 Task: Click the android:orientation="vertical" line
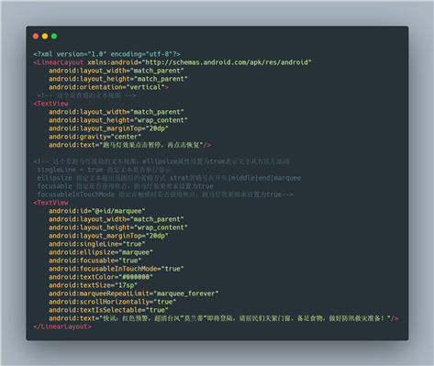[x=108, y=87]
